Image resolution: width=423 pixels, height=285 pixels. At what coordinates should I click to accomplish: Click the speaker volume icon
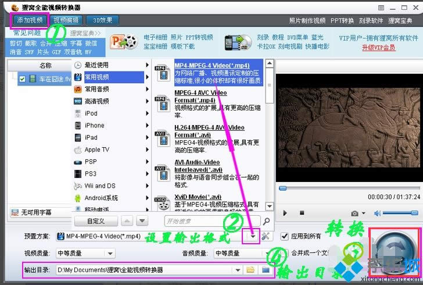(377, 213)
